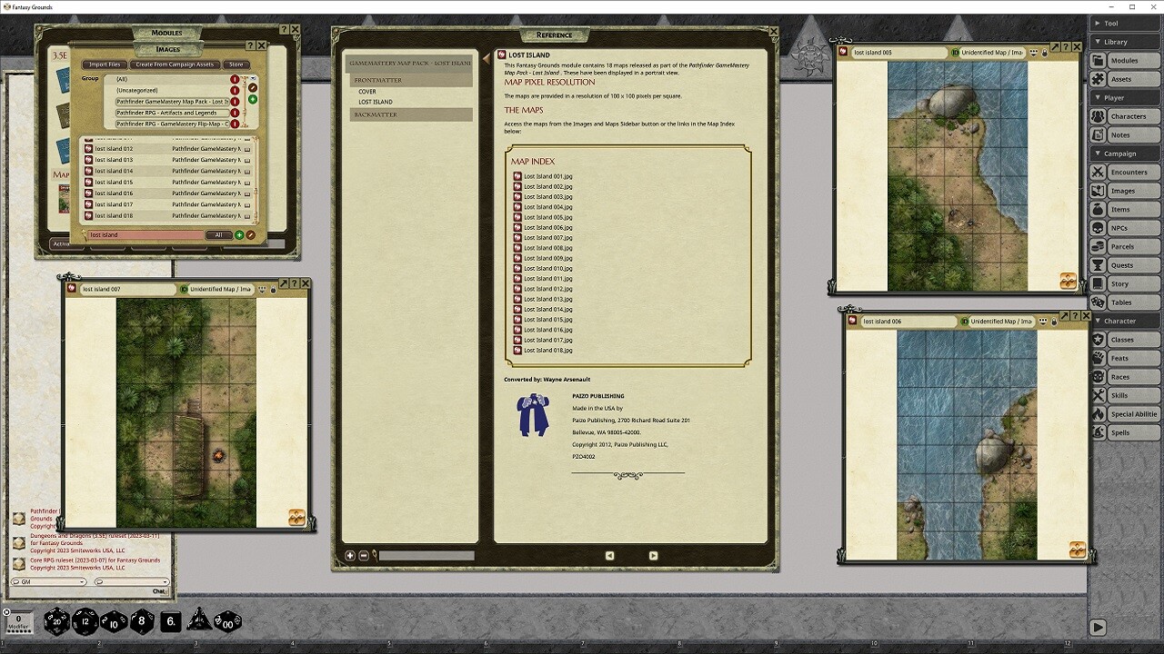The image size is (1164, 654).
Task: Expand the Player section of the sidebar
Action: pos(1124,97)
